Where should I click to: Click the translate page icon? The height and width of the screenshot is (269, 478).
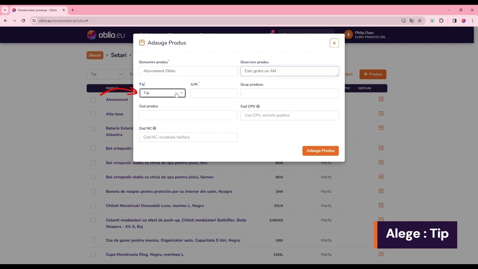point(412,21)
